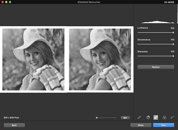Adjust the Chrominance slider handle
The height and width of the screenshot is (130, 178).
tap(173, 44)
